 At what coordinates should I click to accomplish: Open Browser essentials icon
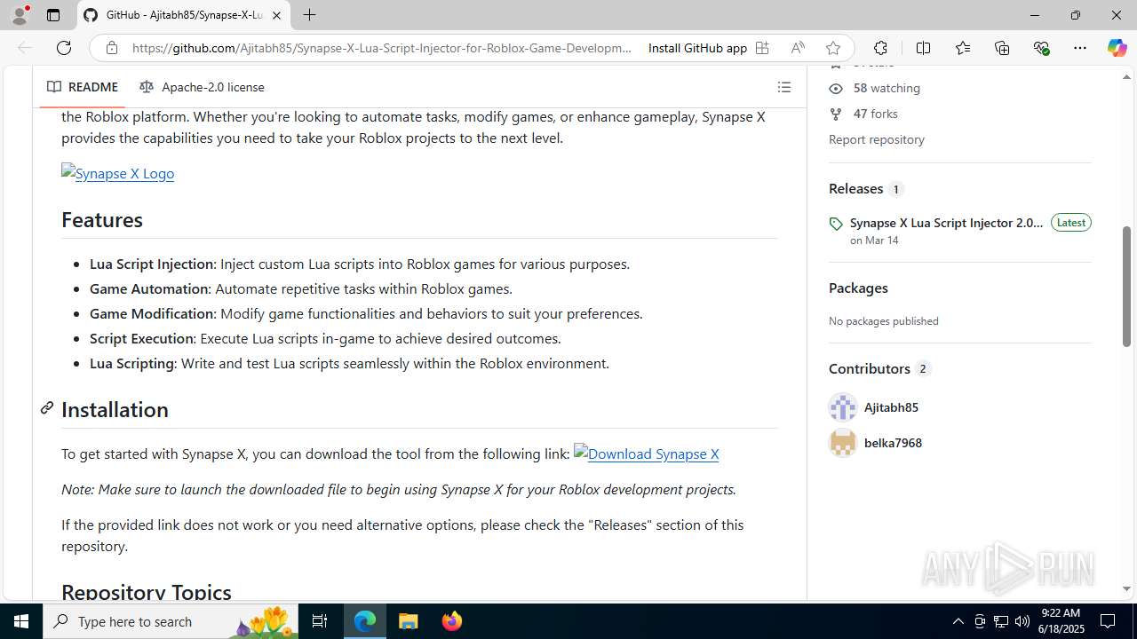(x=1041, y=48)
